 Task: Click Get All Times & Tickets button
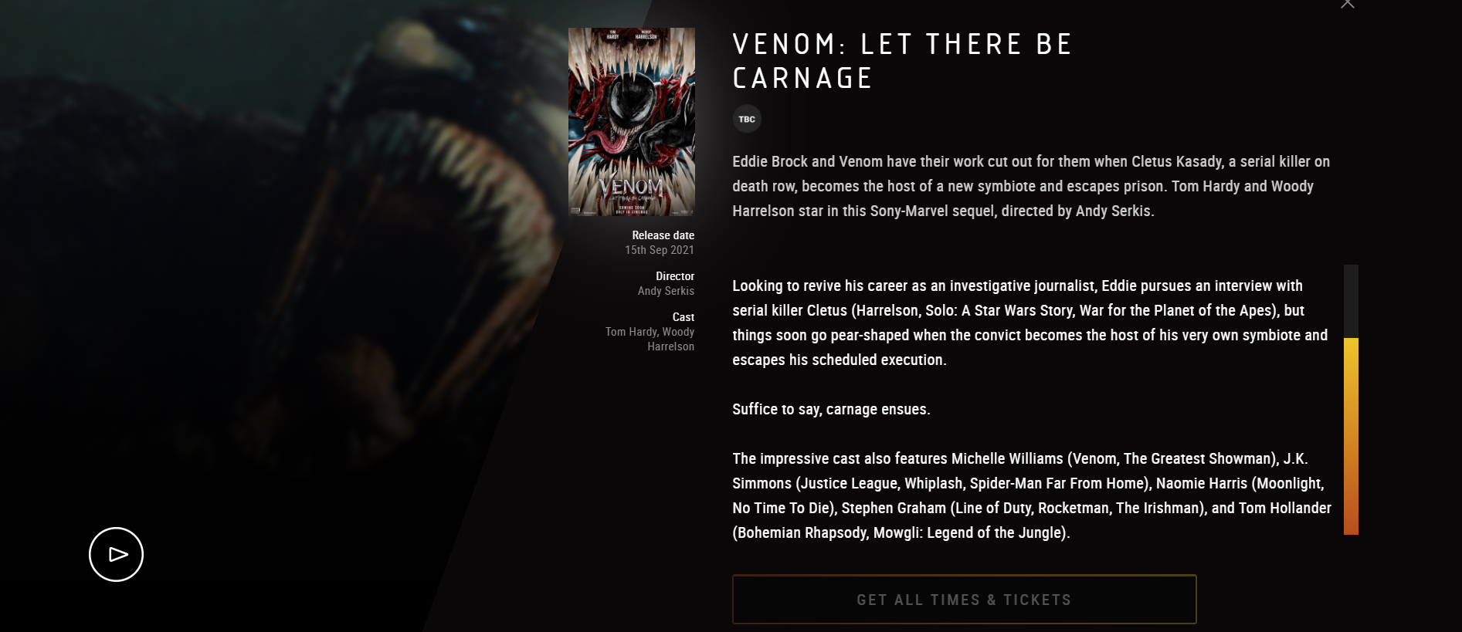[965, 599]
